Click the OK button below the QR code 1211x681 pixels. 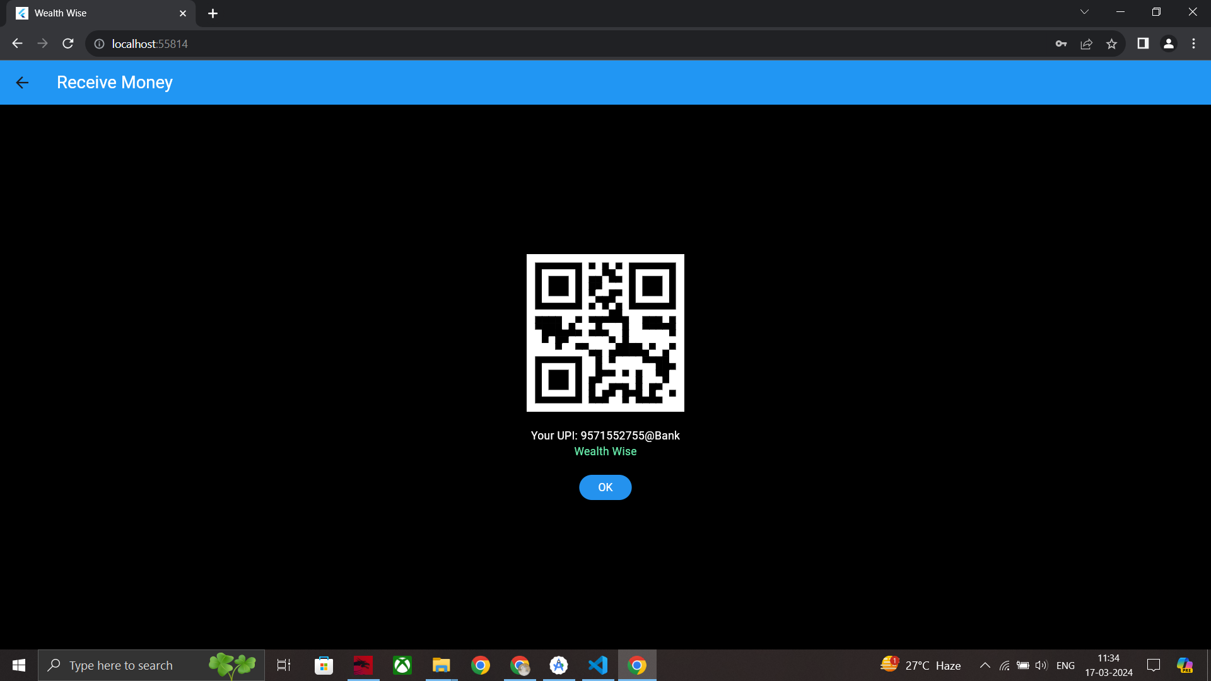(605, 487)
